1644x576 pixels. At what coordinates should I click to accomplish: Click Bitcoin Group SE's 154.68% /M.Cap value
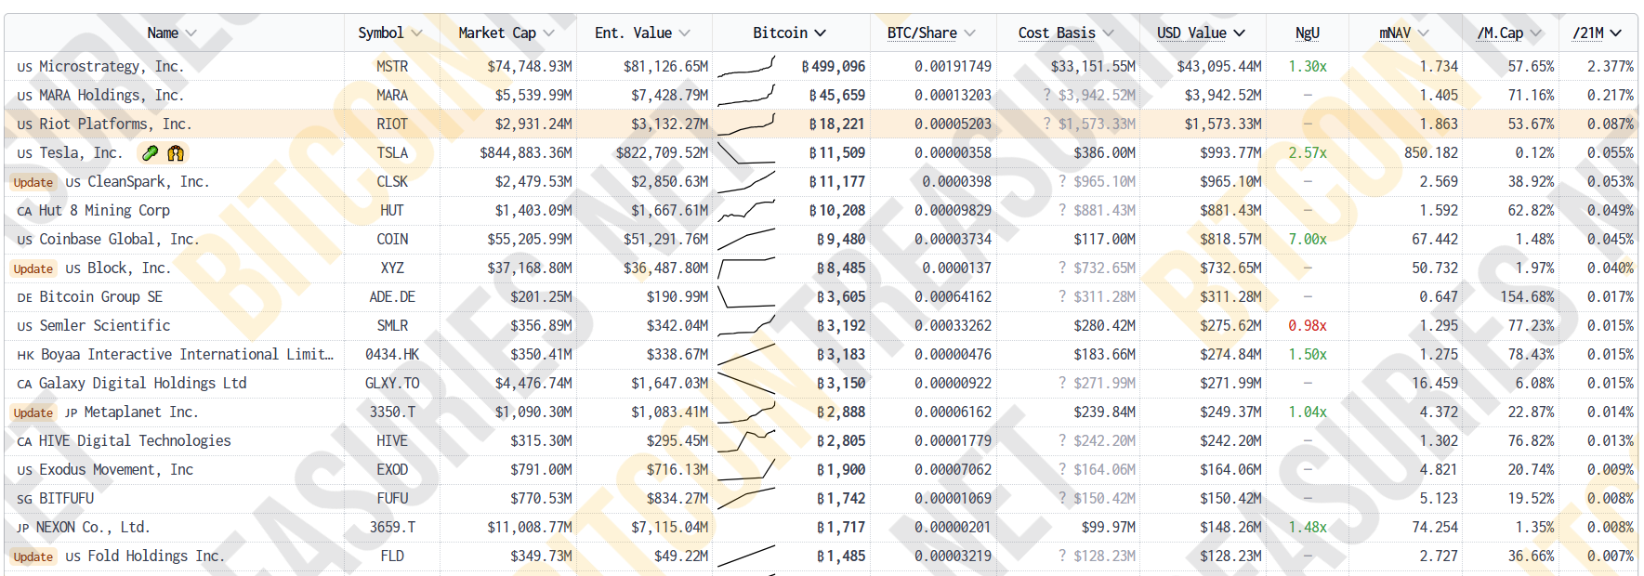[1527, 296]
